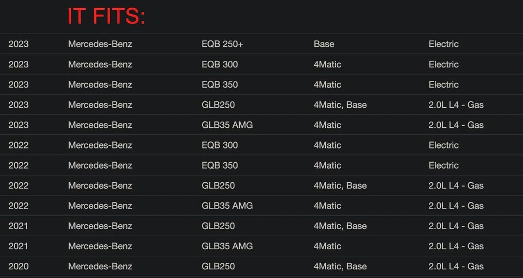The width and height of the screenshot is (523, 278).
Task: Select the 2022 EQB 300 model cell
Action: 220,145
